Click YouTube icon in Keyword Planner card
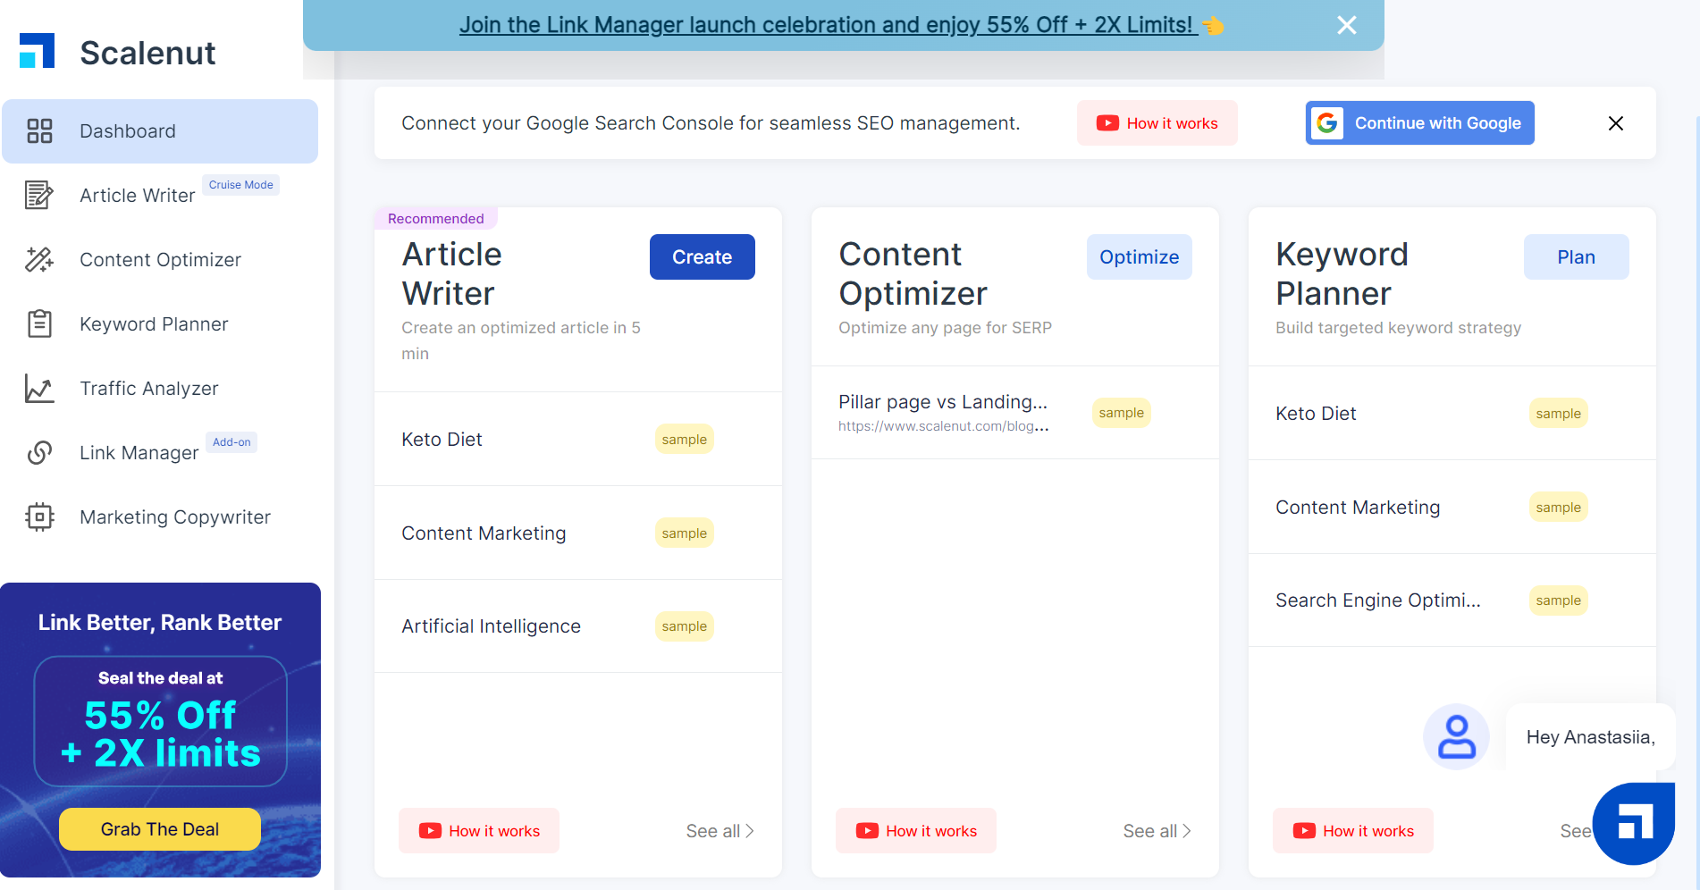 [x=1304, y=831]
